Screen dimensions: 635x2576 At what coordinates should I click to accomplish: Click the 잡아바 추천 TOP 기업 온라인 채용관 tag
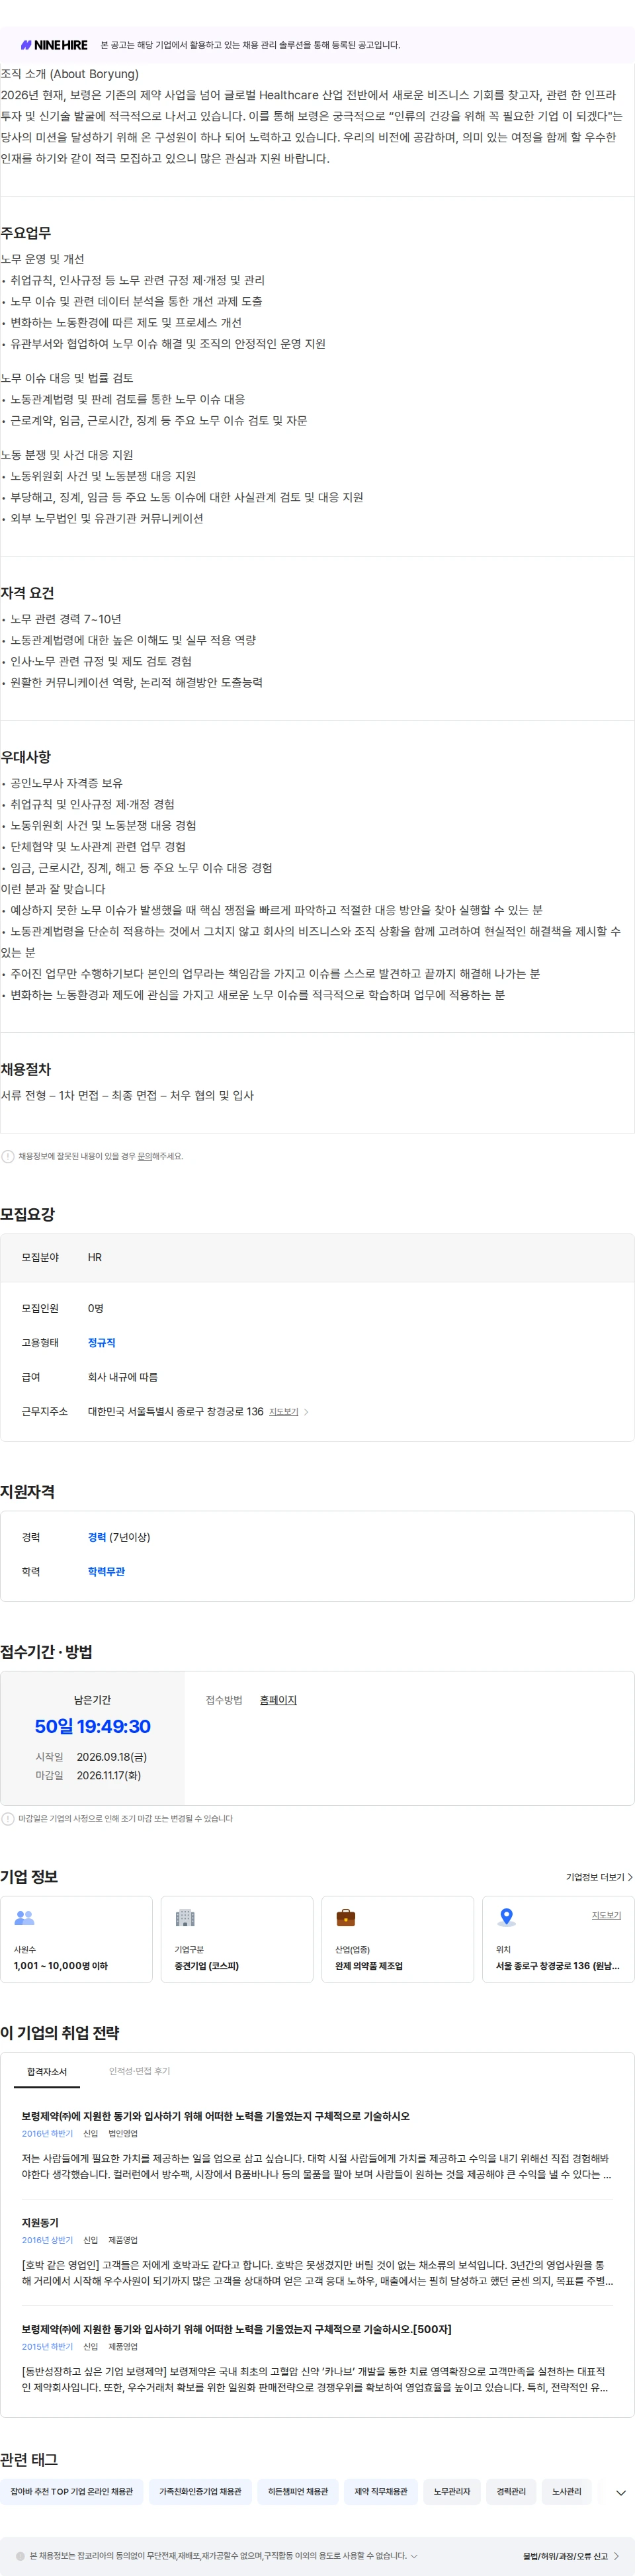pyautogui.click(x=72, y=2491)
